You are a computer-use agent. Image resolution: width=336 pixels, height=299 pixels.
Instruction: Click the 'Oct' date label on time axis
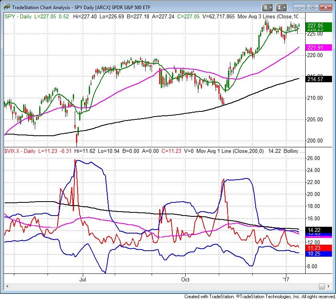[x=185, y=279]
